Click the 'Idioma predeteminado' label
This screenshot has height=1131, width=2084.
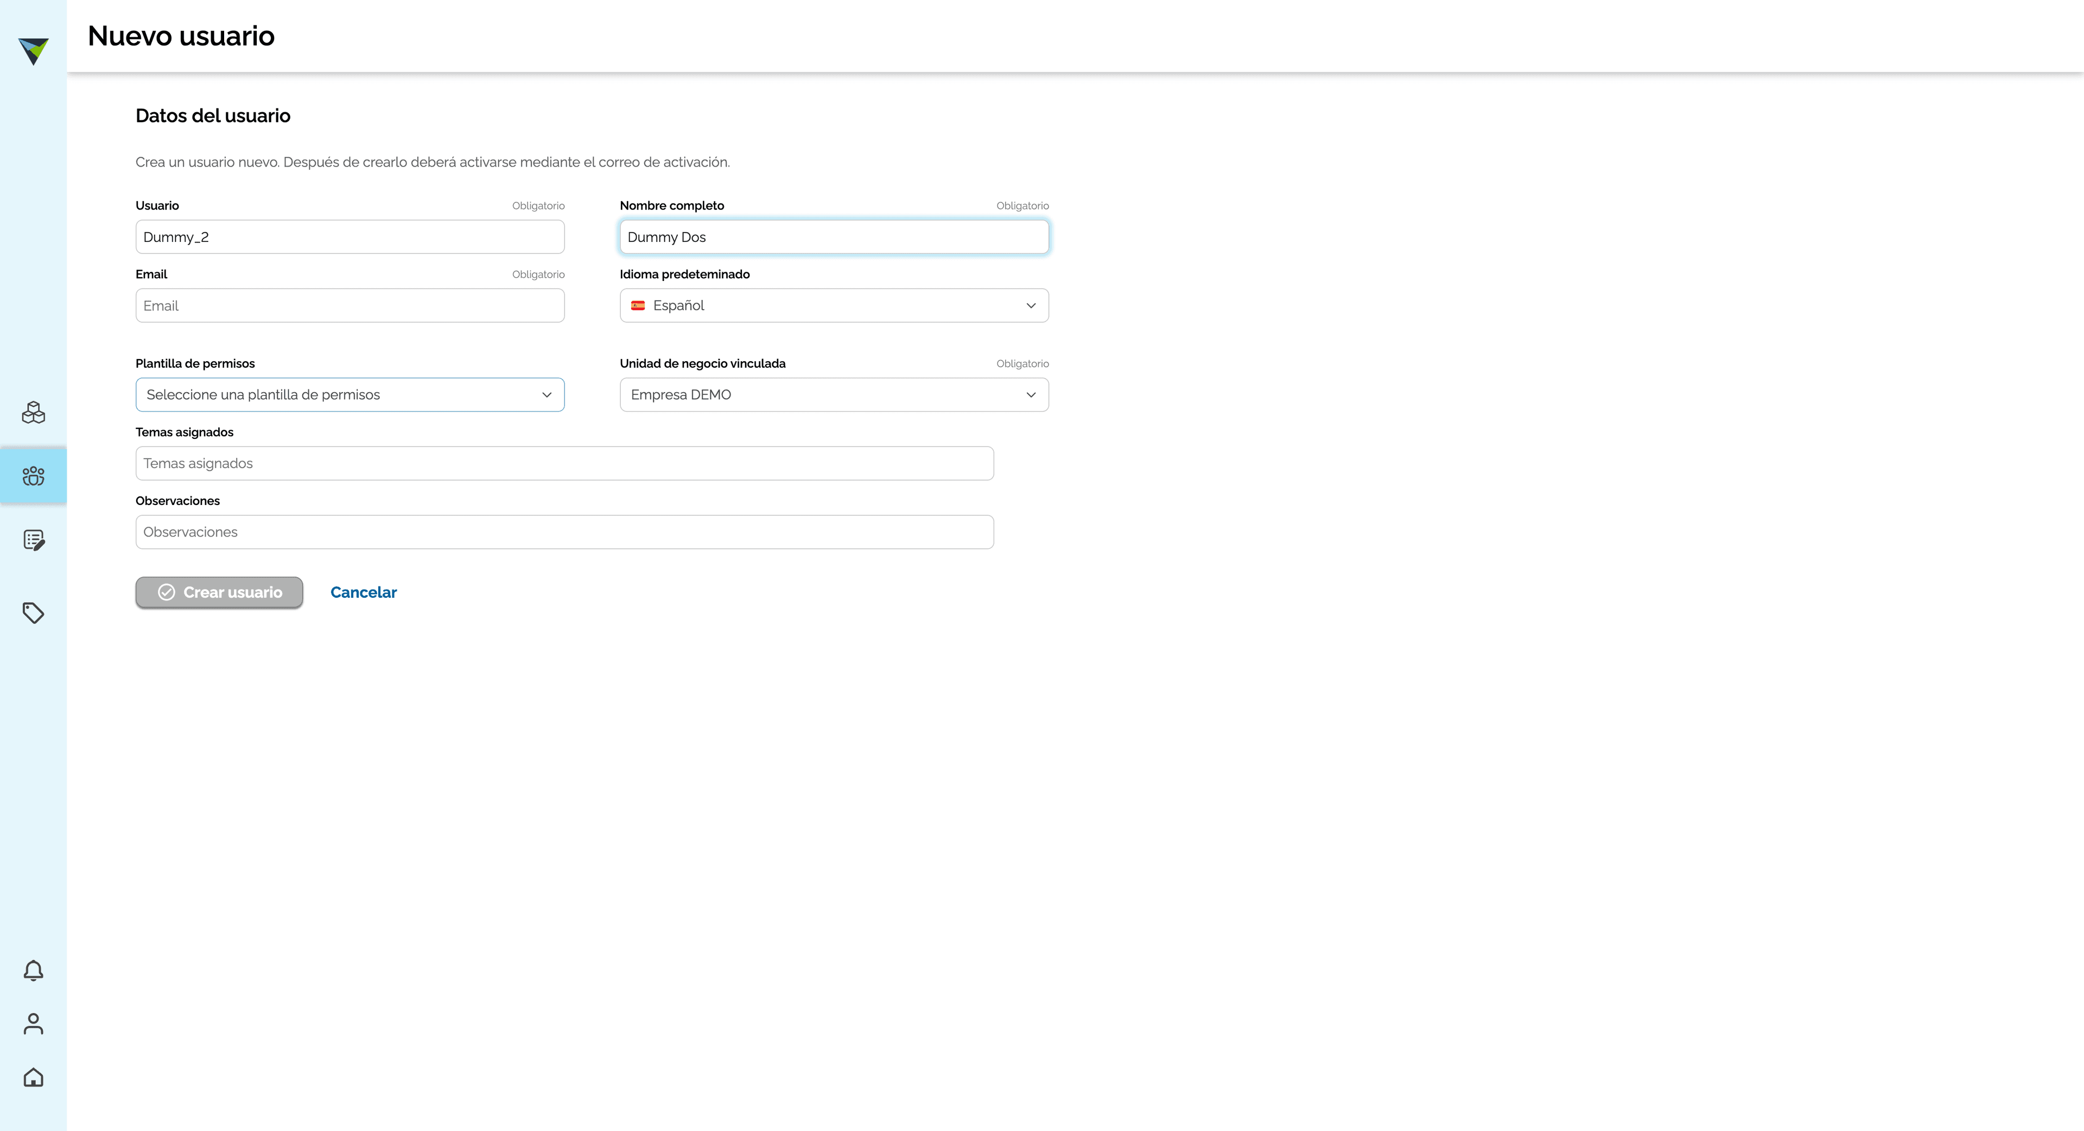[x=684, y=274]
